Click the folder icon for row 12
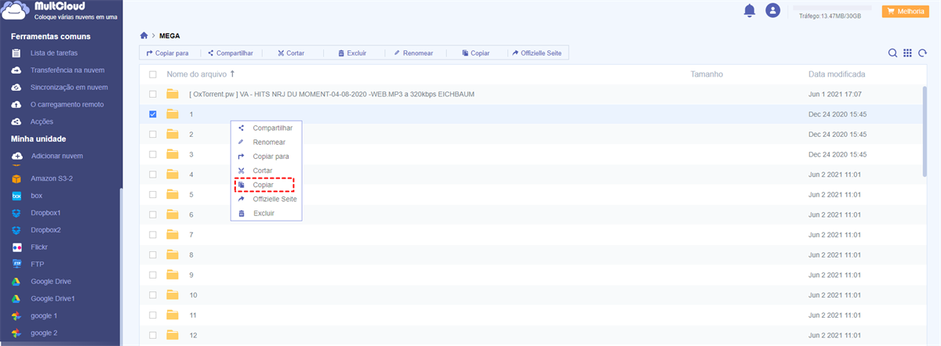Screen dimensions: 941x346 pyautogui.click(x=173, y=336)
